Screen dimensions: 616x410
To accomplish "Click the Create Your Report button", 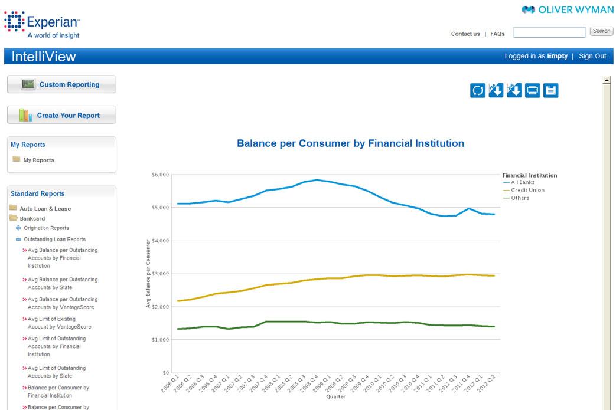I will (x=61, y=115).
